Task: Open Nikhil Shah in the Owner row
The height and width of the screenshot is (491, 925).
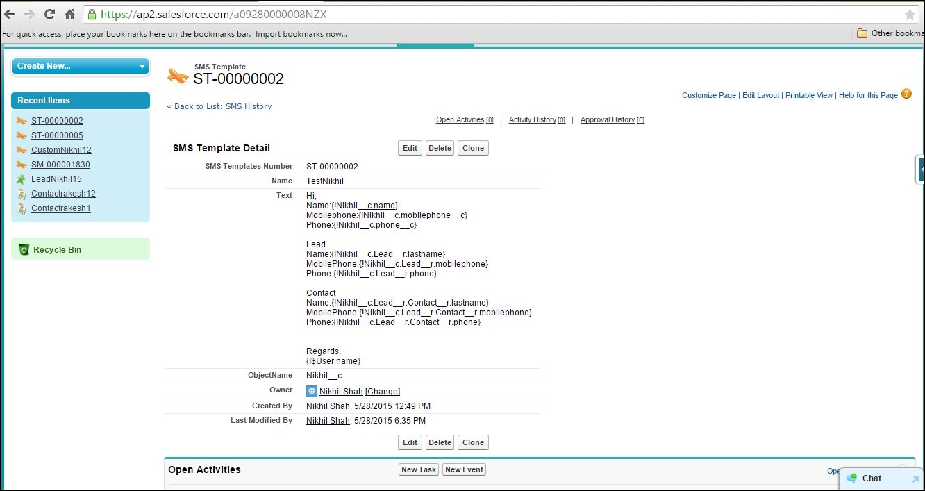Action: coord(341,392)
